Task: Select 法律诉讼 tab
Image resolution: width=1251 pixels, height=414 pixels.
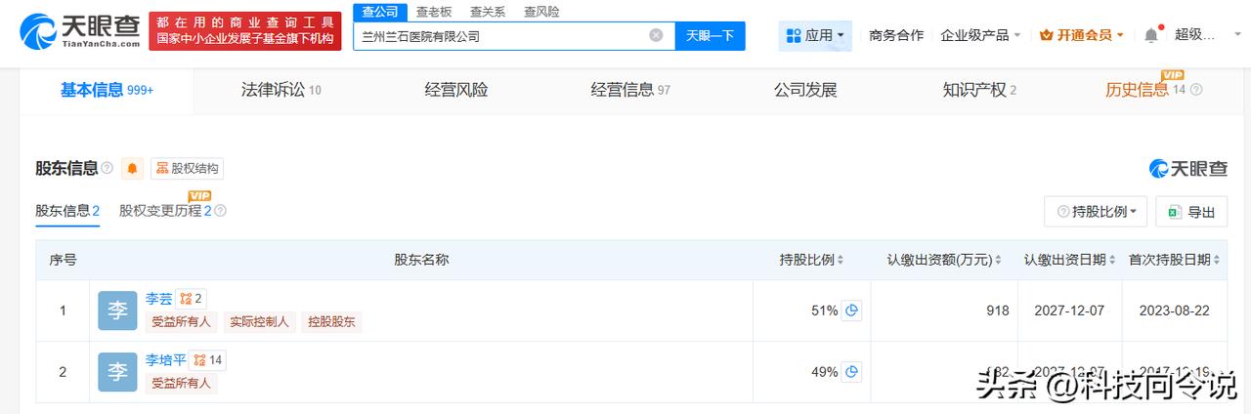Action: 281,90
